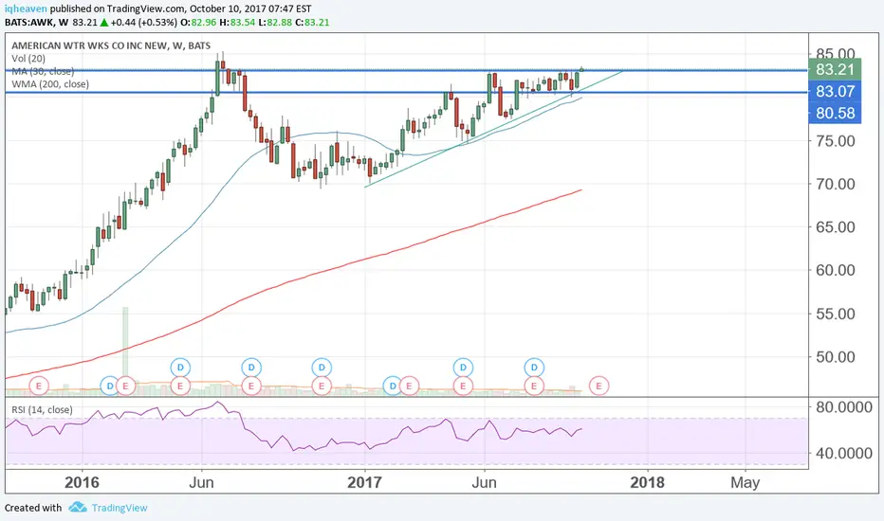Select the raised D marker just left of Jun 2016
The image size is (884, 521).
coord(180,368)
